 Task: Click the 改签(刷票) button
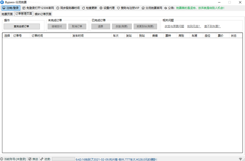point(122,26)
